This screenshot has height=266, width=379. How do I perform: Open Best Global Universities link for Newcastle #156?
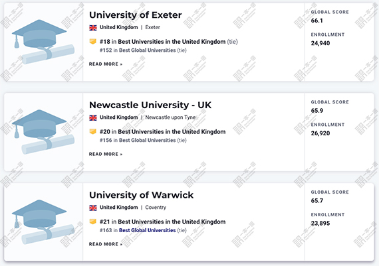tap(147, 140)
